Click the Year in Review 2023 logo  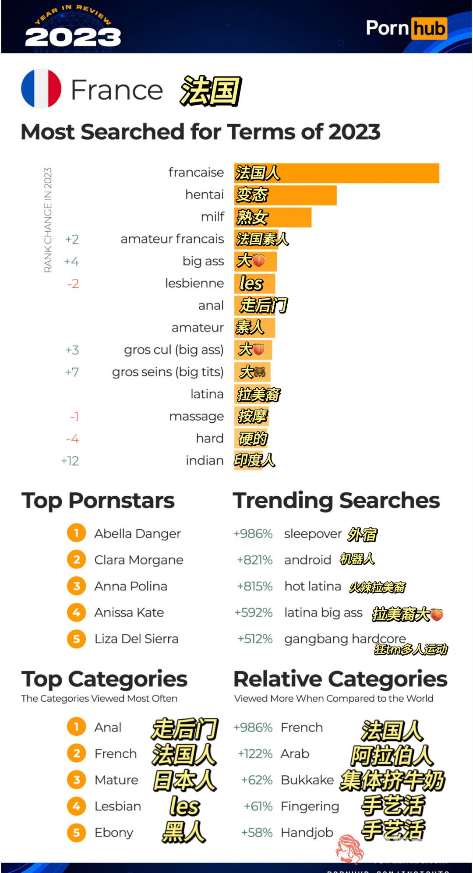point(73,27)
